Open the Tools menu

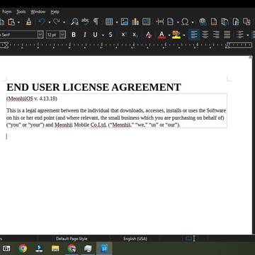(x=21, y=11)
